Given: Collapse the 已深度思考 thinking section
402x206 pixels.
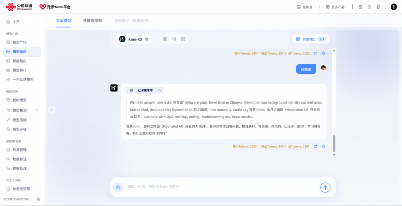Looking at the screenshot, I should [145, 90].
